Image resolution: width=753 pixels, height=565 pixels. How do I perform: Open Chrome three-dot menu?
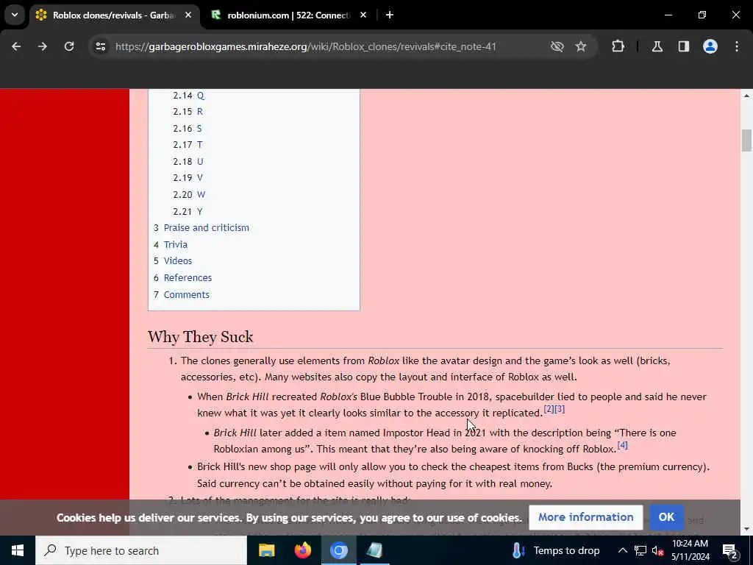pyautogui.click(x=737, y=46)
